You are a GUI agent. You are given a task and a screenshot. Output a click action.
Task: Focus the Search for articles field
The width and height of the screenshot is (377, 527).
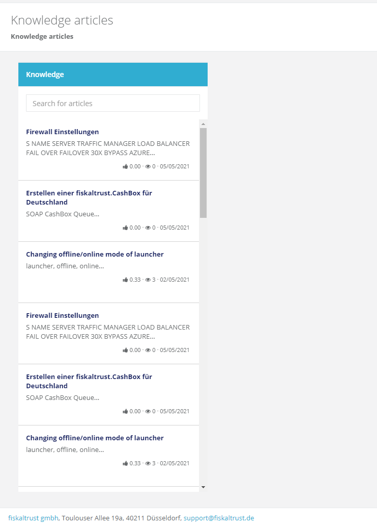pos(113,103)
